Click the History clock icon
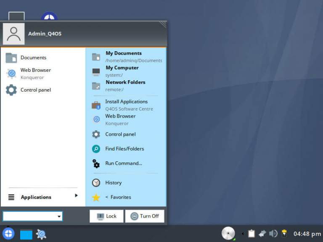Viewport: 323px width, 242px height. 96,182
